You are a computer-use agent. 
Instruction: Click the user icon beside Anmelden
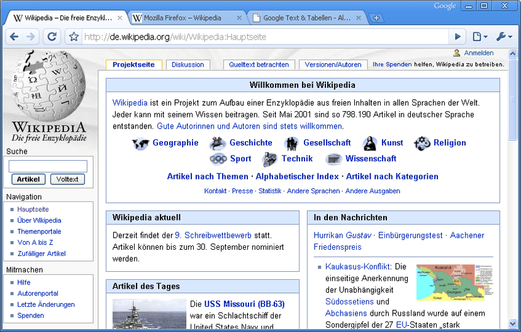click(457, 53)
